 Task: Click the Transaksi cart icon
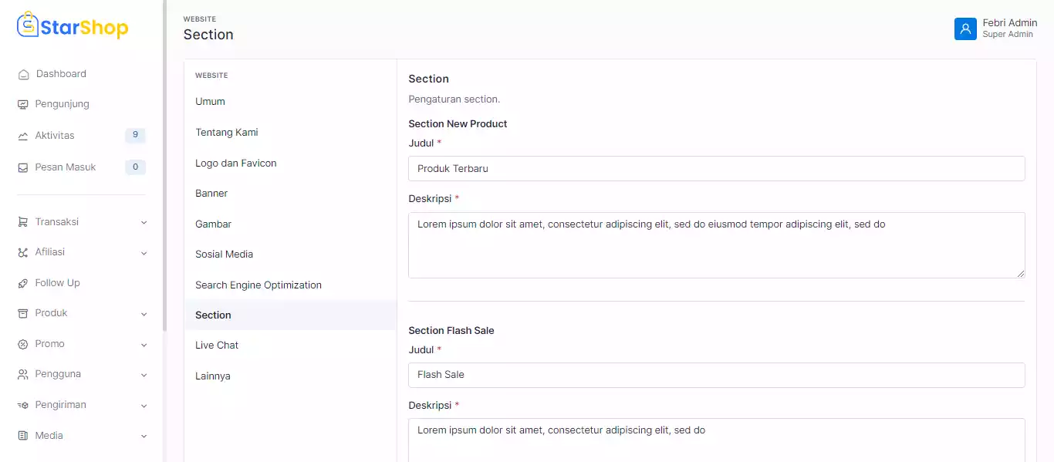click(23, 222)
